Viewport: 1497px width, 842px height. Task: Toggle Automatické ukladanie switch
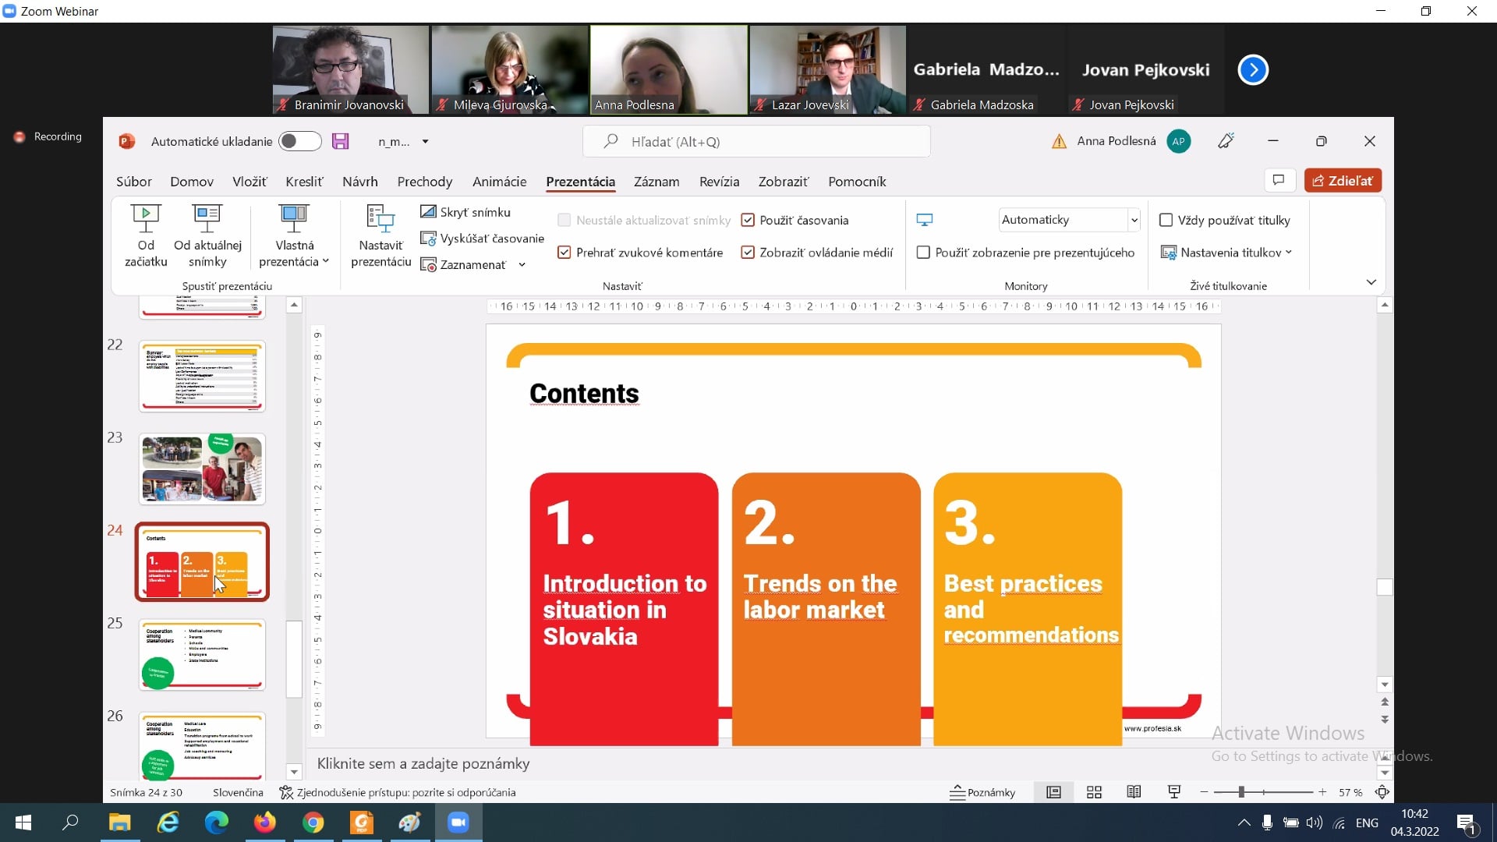299,141
